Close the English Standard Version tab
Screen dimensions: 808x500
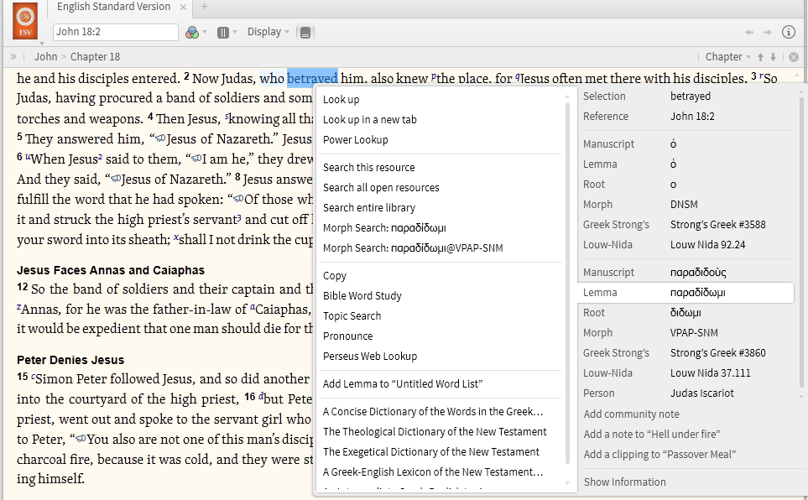183,7
